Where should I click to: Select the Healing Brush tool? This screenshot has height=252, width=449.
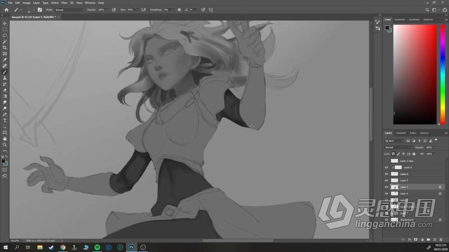[4, 66]
